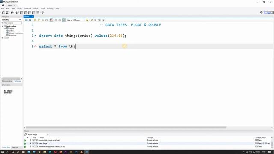Rollback the current transaction icon
Screen dimensions: 274x154
60,20
